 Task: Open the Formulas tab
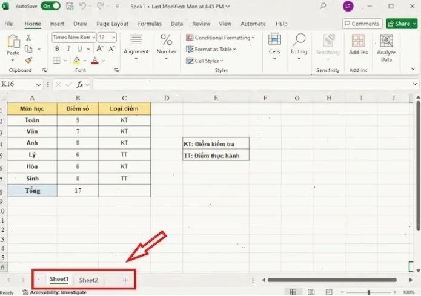click(150, 24)
